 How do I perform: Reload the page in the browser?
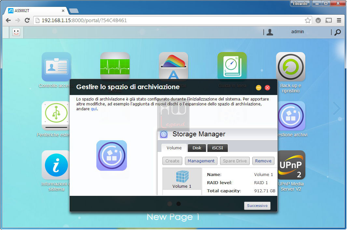(27, 20)
